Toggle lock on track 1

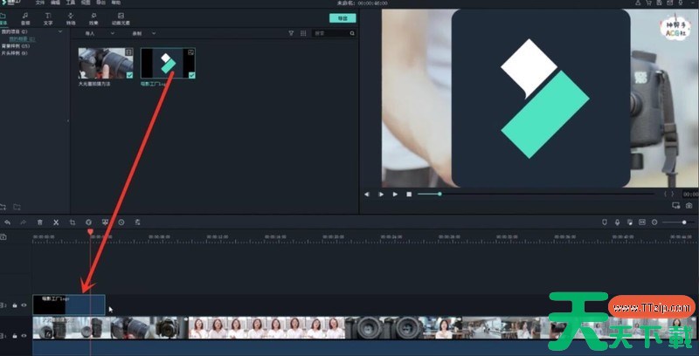pyautogui.click(x=15, y=336)
